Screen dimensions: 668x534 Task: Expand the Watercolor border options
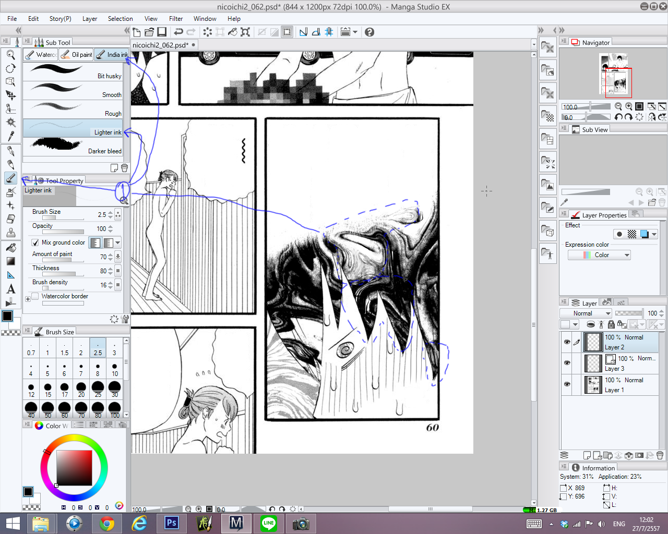pos(28,299)
